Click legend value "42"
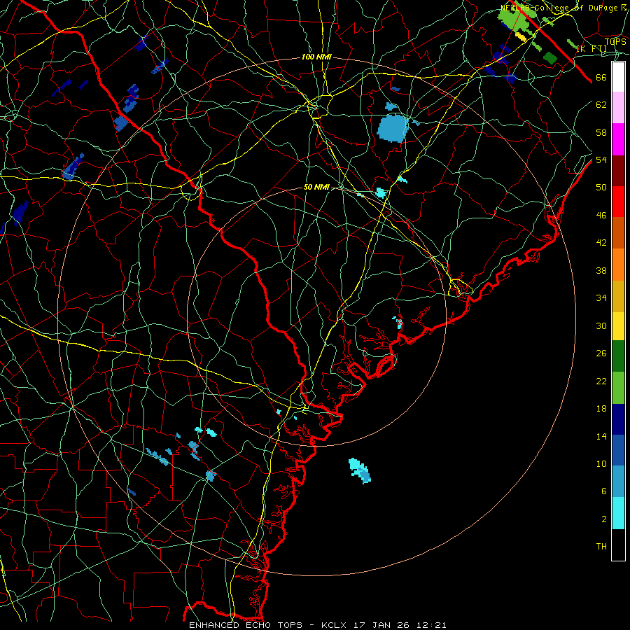This screenshot has height=630, width=630. click(x=601, y=243)
